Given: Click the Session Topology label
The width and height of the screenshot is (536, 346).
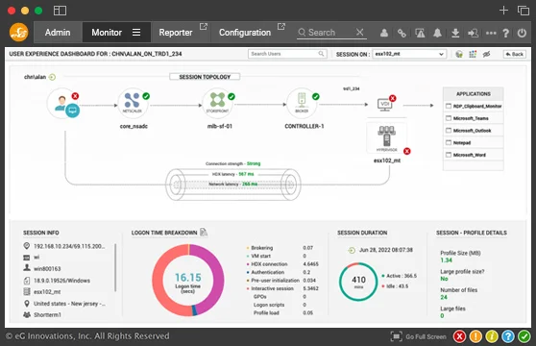Looking at the screenshot, I should point(205,77).
